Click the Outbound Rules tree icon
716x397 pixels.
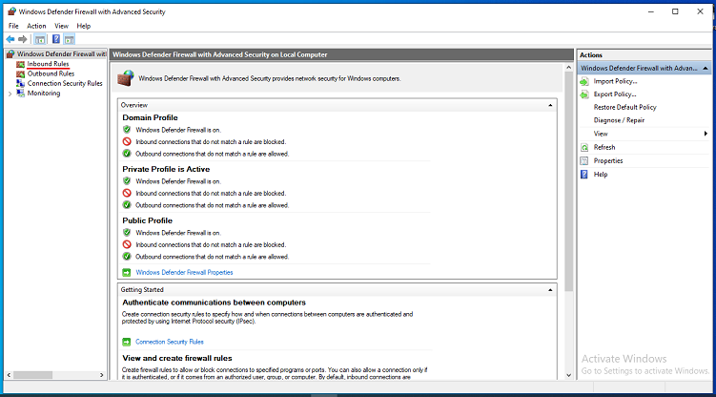(x=21, y=73)
